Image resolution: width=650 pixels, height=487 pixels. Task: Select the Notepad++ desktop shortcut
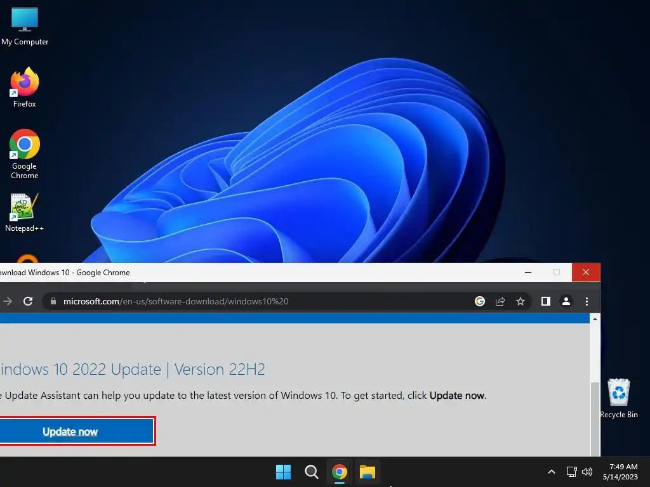tap(25, 212)
